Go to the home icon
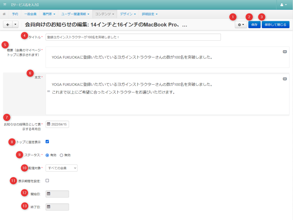The width and height of the screenshot is (293, 220). pos(4,14)
